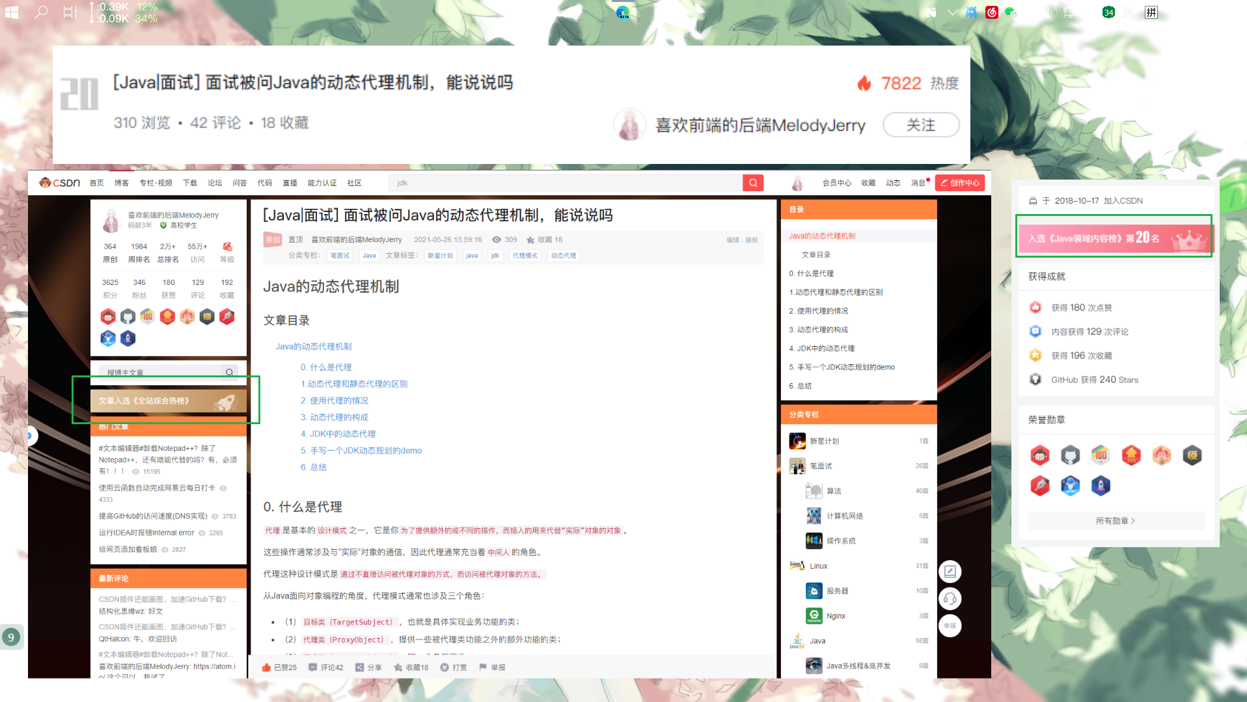
Task: Click the floating note edit icon
Action: coord(950,572)
